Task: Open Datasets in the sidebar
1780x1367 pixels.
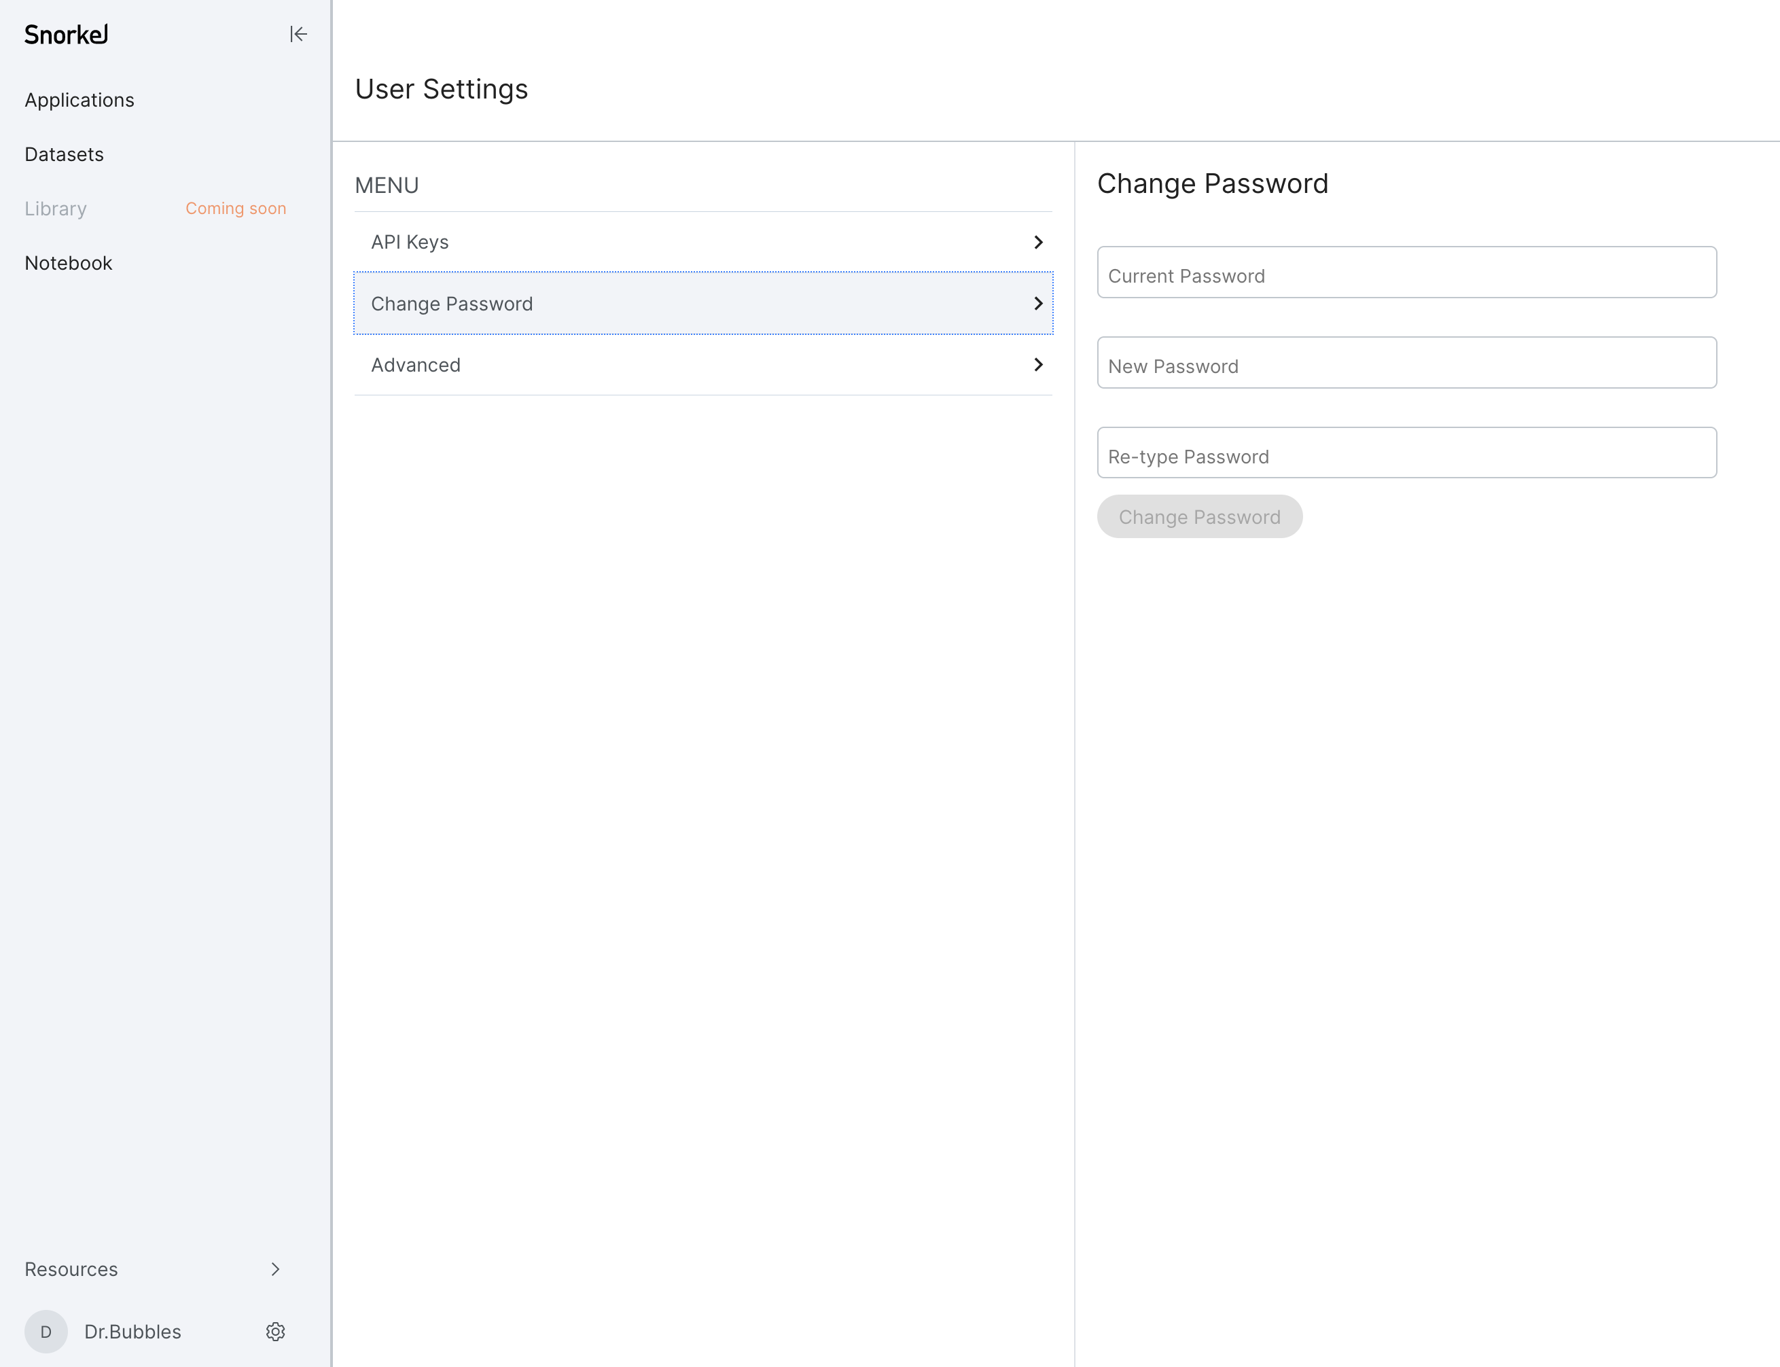Action: point(65,155)
